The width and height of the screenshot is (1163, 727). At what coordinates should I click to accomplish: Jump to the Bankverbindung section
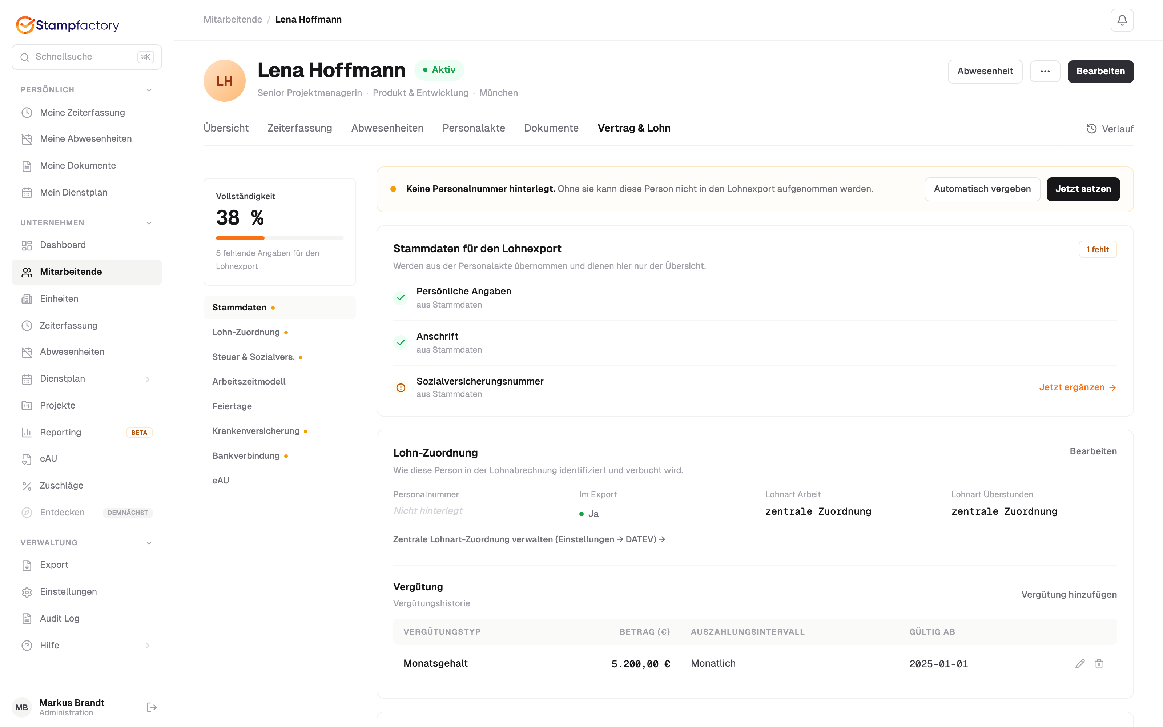tap(280, 456)
